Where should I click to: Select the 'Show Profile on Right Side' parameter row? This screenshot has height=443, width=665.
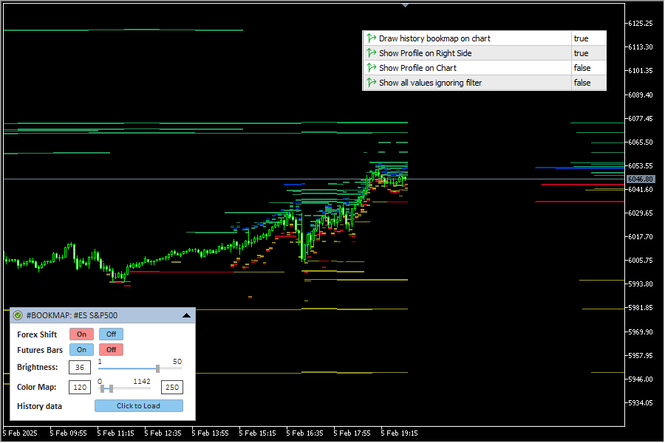(425, 53)
